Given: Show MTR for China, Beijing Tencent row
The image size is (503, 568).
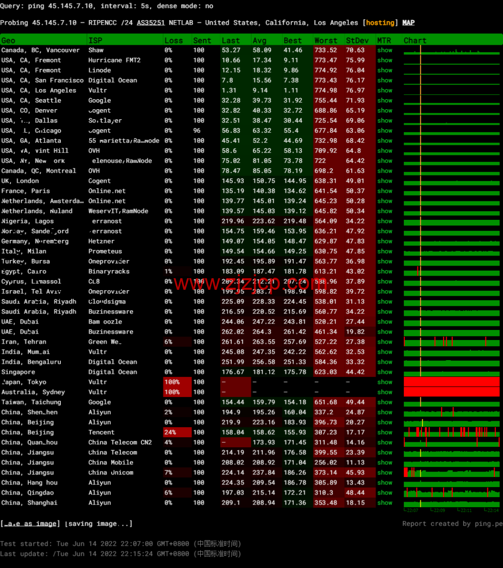Looking at the screenshot, I should pyautogui.click(x=385, y=433).
